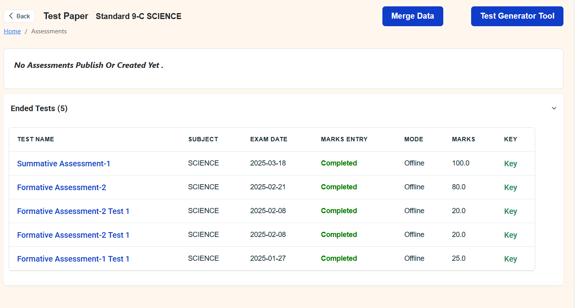Click the KEY column header

tap(511, 139)
